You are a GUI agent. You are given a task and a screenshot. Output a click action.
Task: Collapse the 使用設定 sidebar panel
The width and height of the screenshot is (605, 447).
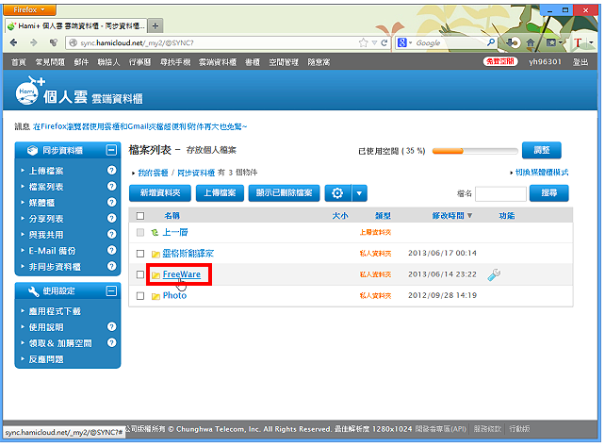[111, 290]
